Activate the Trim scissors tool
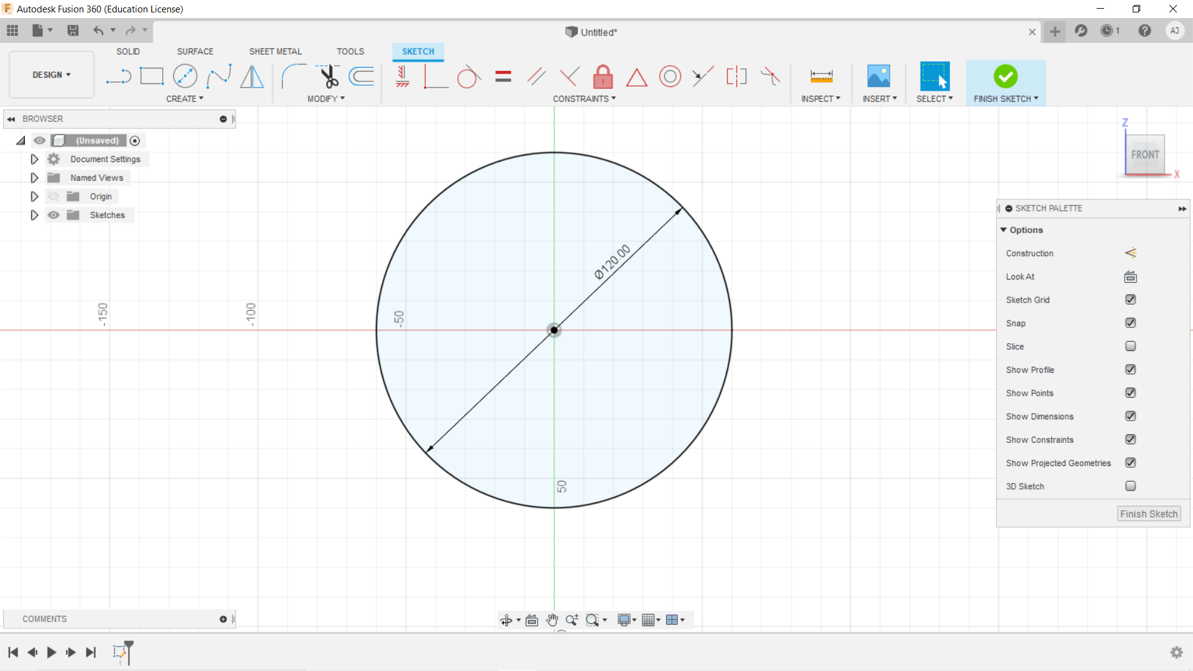The width and height of the screenshot is (1193, 671). 329,76
